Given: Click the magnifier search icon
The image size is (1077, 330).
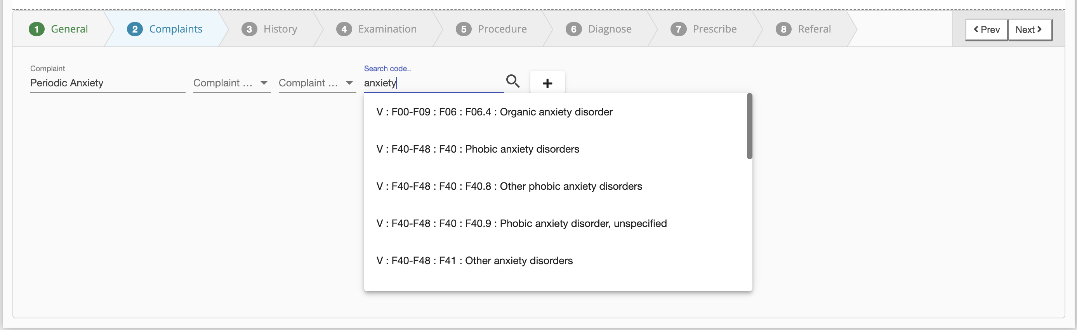Looking at the screenshot, I should (x=512, y=81).
